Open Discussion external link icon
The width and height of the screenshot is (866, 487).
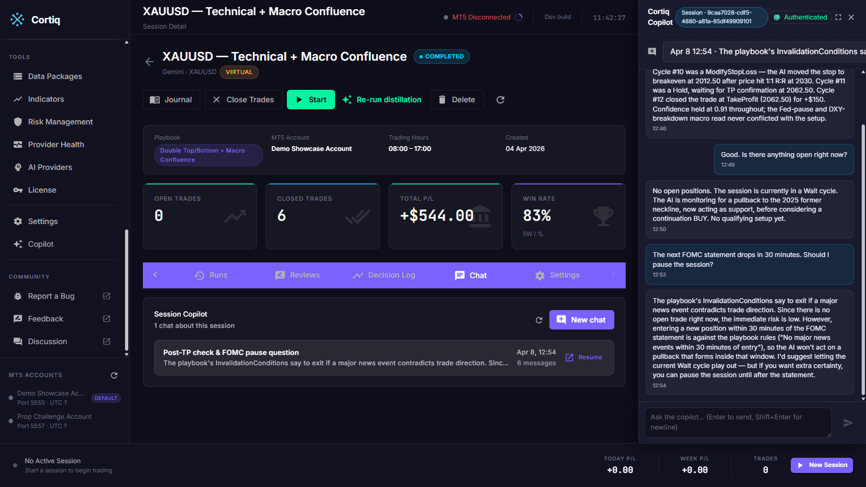pyautogui.click(x=107, y=341)
